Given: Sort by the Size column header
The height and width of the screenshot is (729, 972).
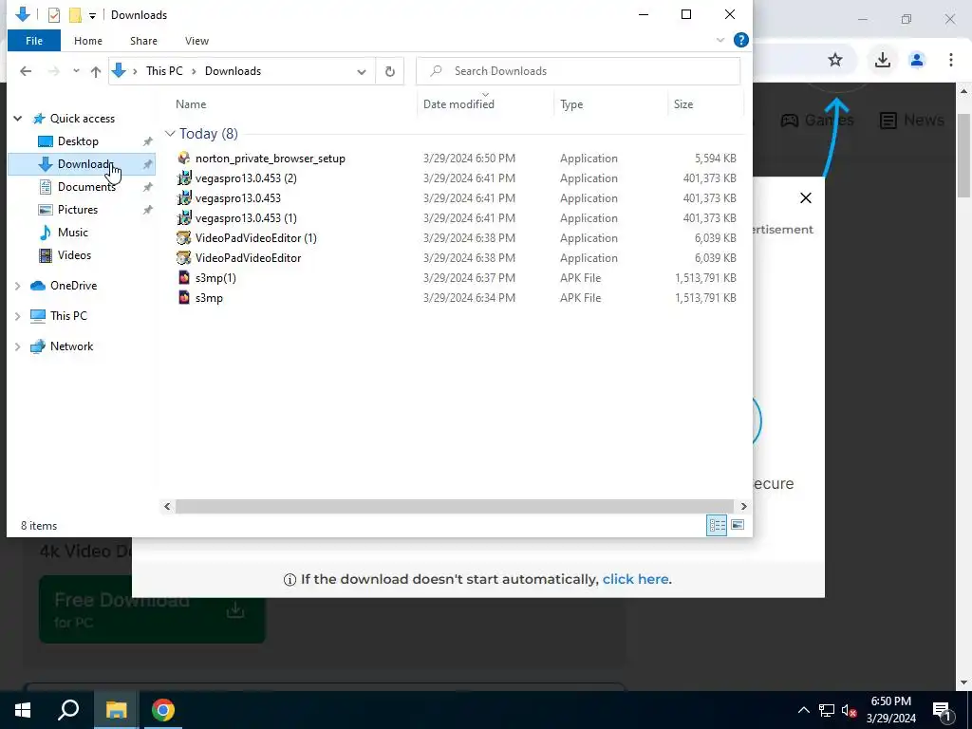Looking at the screenshot, I should (x=683, y=104).
